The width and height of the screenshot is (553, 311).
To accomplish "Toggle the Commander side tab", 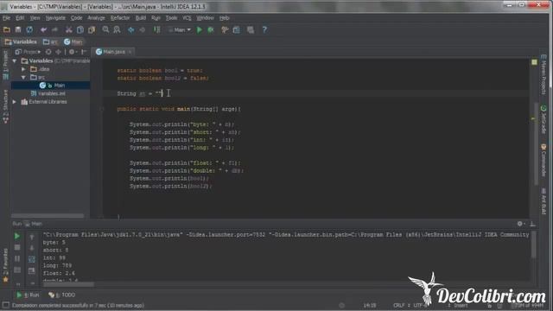I will click(543, 160).
